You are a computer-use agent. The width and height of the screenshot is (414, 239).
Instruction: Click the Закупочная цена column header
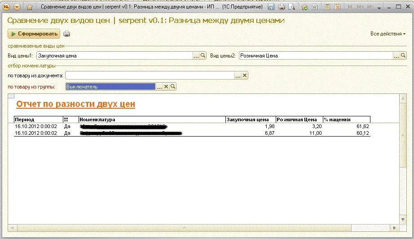pyautogui.click(x=251, y=119)
